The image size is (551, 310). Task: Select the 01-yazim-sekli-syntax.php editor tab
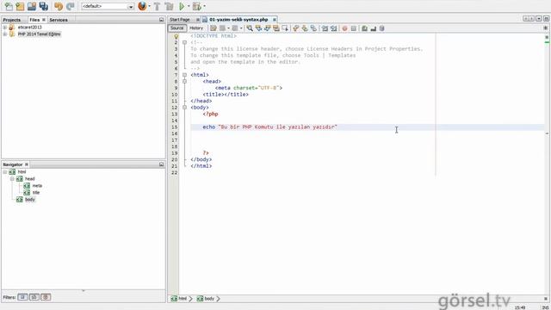[238, 20]
